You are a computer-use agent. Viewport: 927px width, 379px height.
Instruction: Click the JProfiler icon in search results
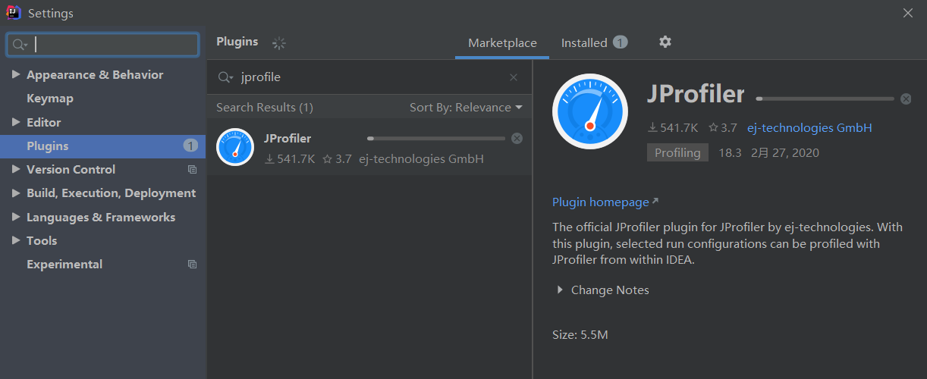235,147
